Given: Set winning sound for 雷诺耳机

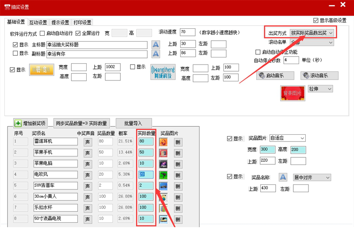Looking at the screenshot, I should click(88, 142).
